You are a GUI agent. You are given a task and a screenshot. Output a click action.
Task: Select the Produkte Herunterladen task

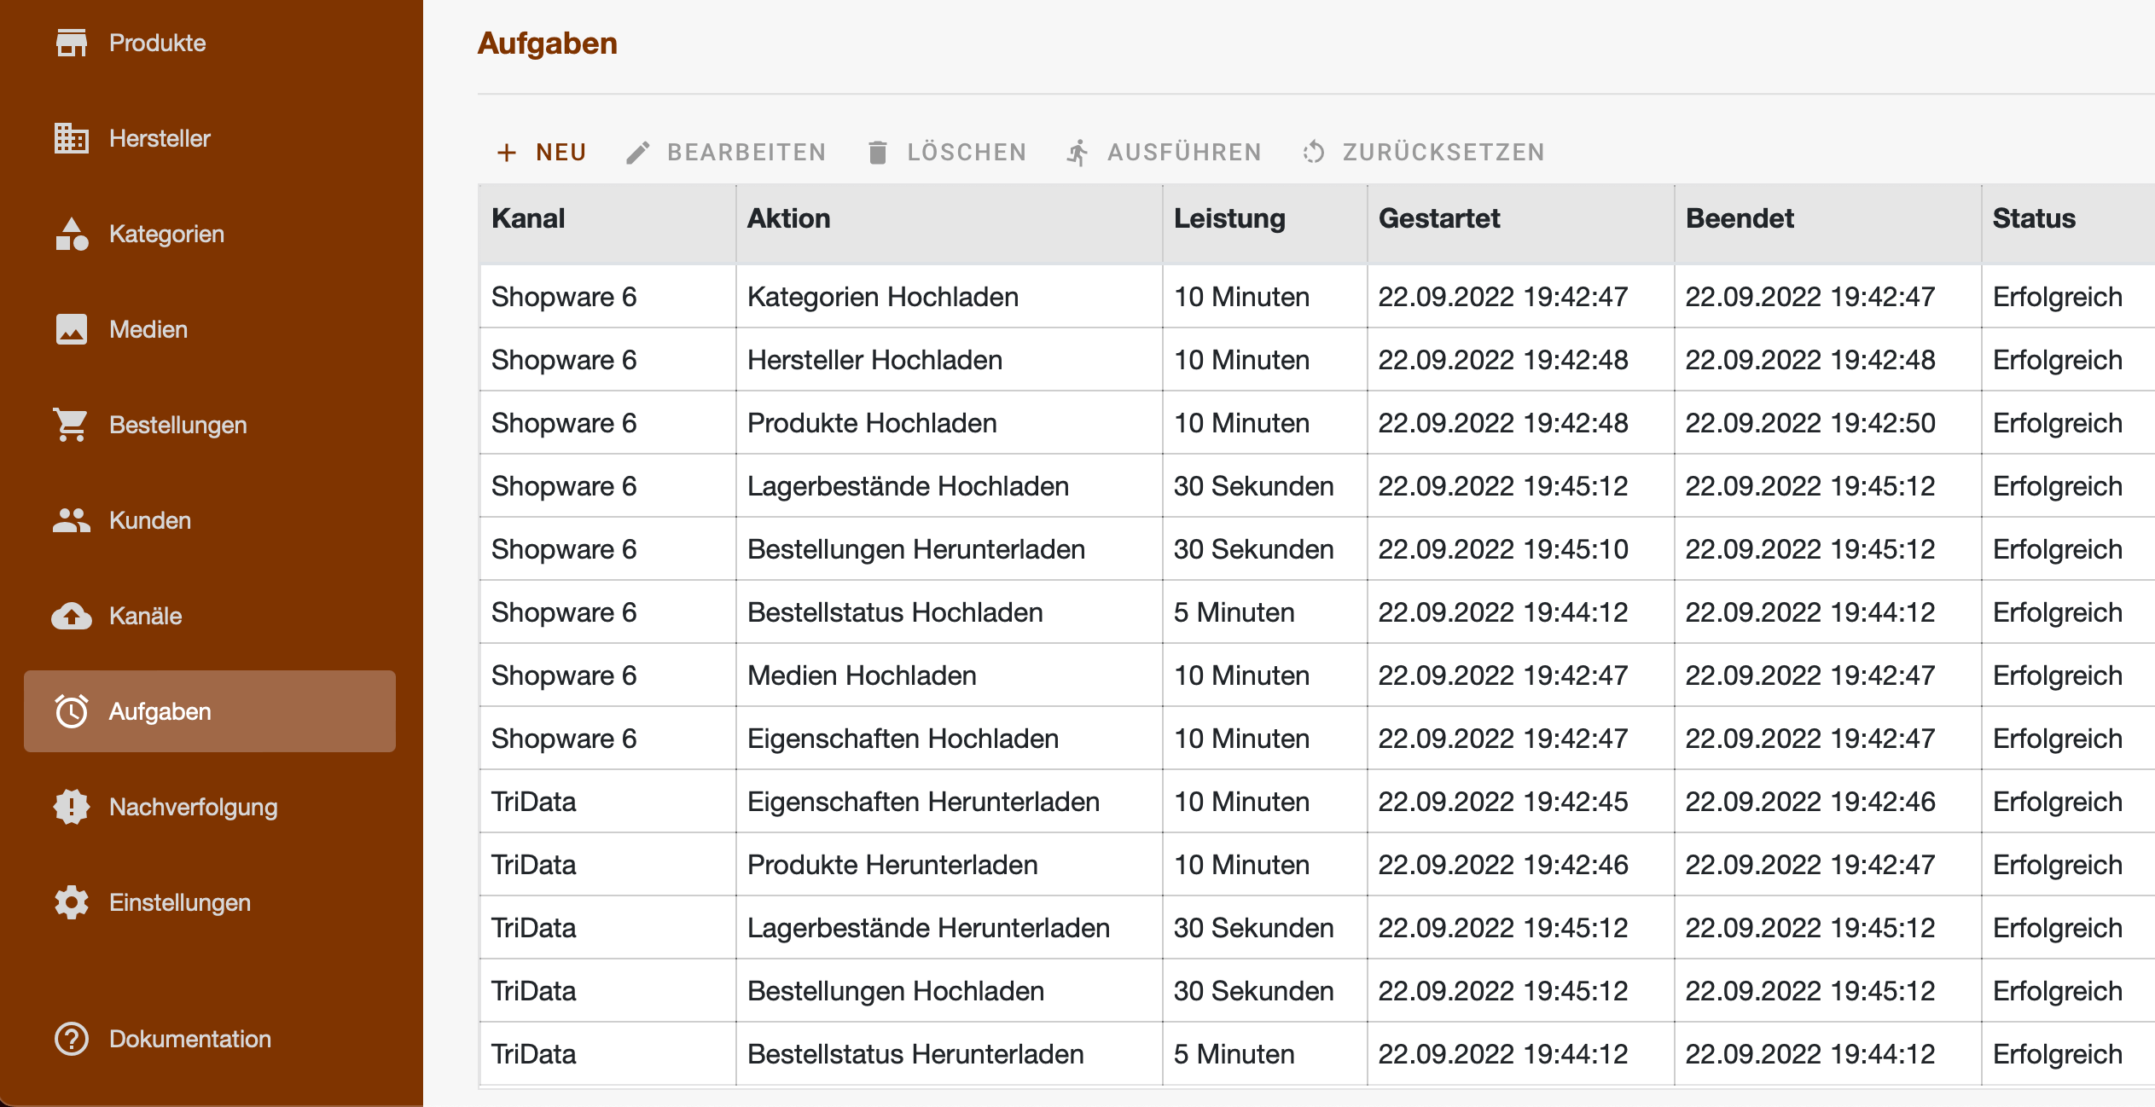click(1317, 865)
